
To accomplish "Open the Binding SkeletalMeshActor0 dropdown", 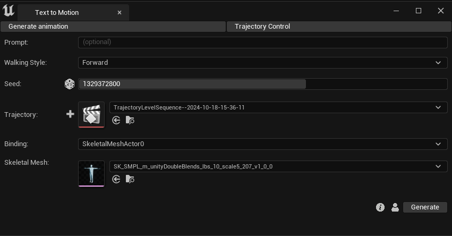I will pyautogui.click(x=262, y=144).
